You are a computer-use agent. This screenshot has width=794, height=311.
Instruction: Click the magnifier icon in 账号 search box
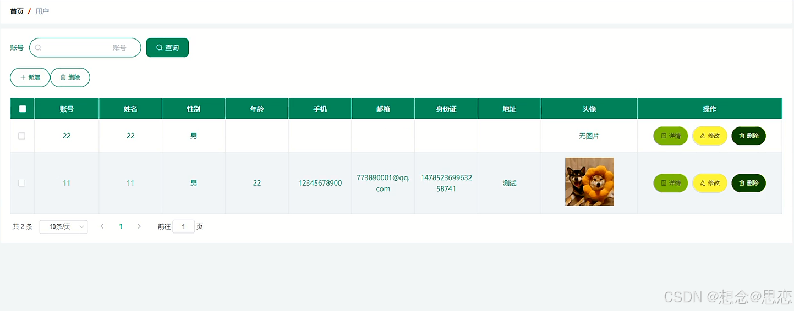(38, 48)
